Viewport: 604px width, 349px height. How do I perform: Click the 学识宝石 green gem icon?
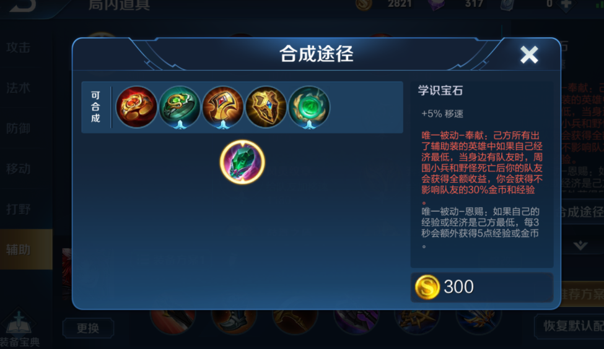242,162
